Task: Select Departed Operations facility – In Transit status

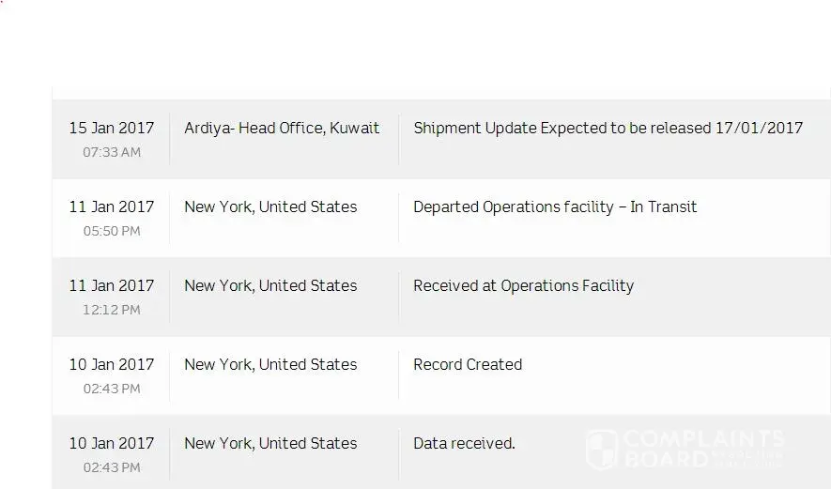Action: coord(555,206)
